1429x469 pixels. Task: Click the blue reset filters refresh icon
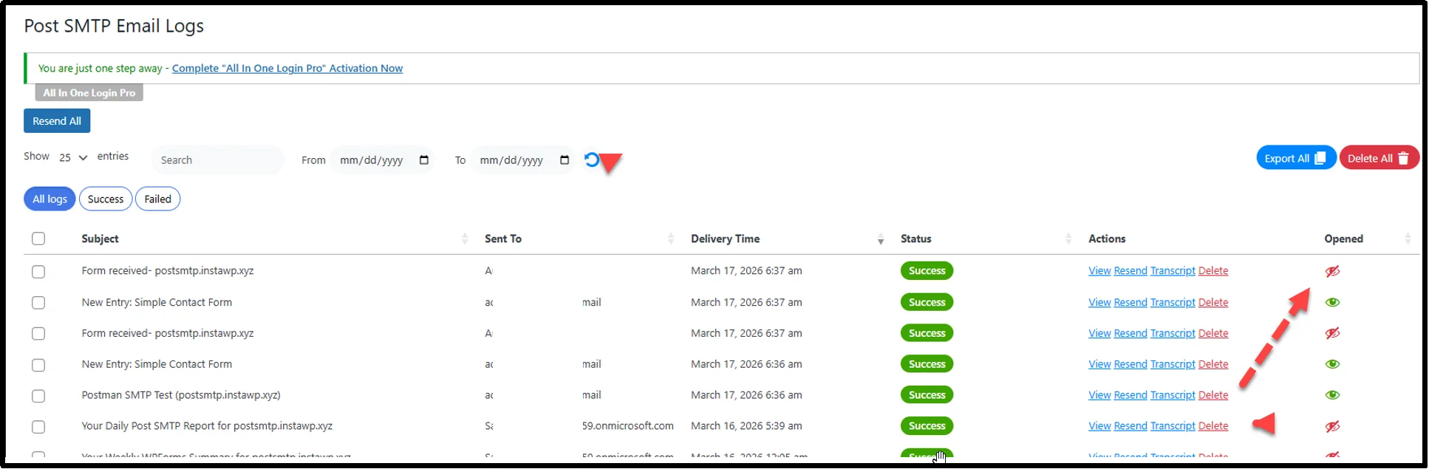pos(591,160)
